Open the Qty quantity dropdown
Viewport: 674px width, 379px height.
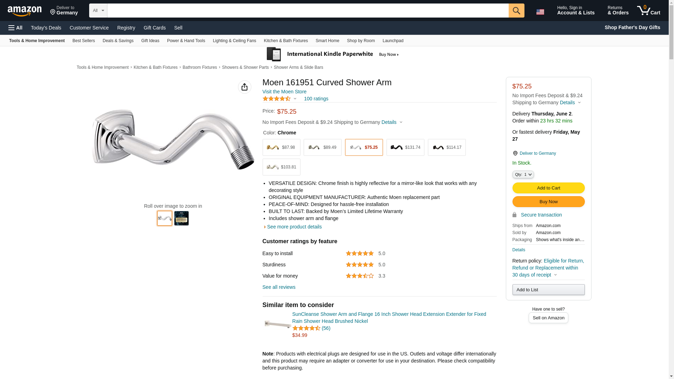tap(523, 174)
